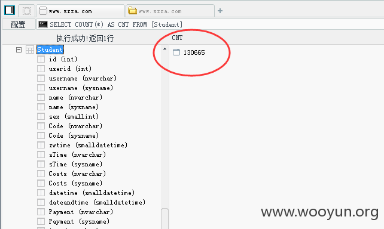
Task: Click column icon for sex (smallint)
Action: [x=41, y=116]
